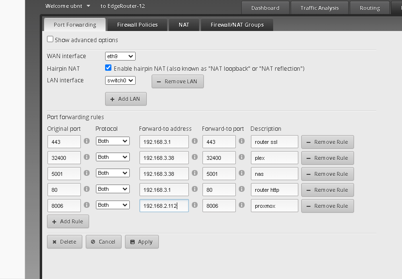
Task: Focus the router ssl description field
Action: click(x=275, y=142)
